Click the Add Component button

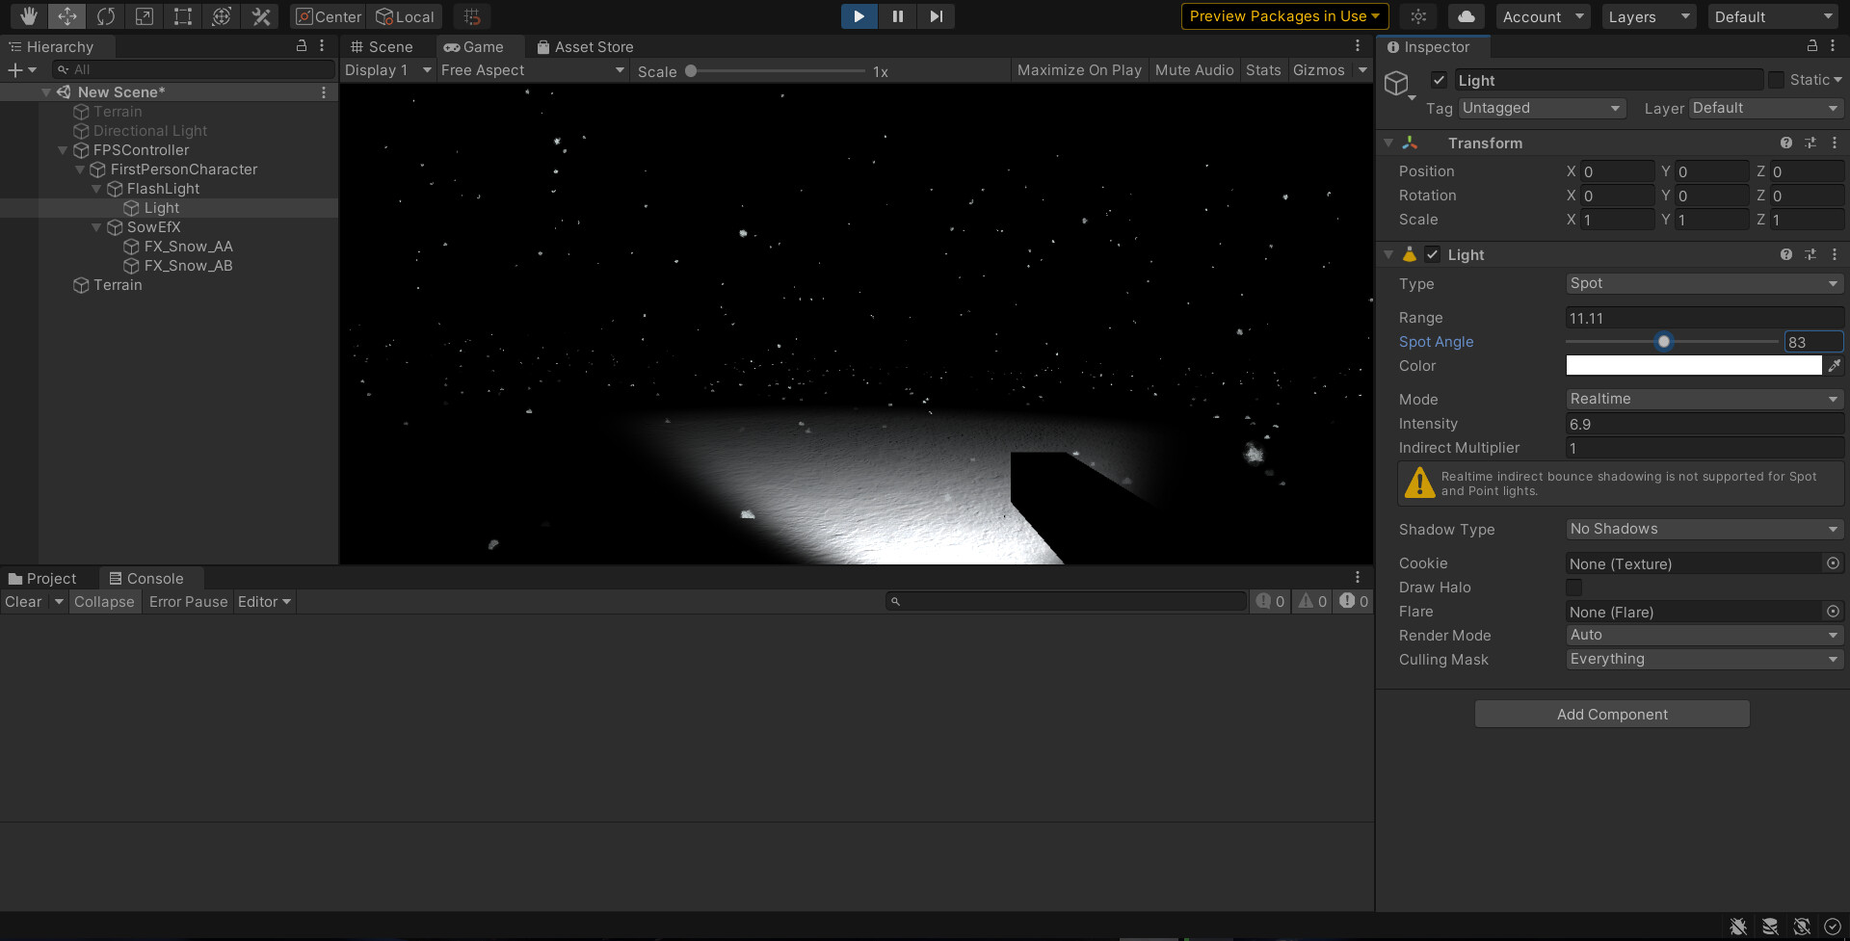tap(1611, 714)
